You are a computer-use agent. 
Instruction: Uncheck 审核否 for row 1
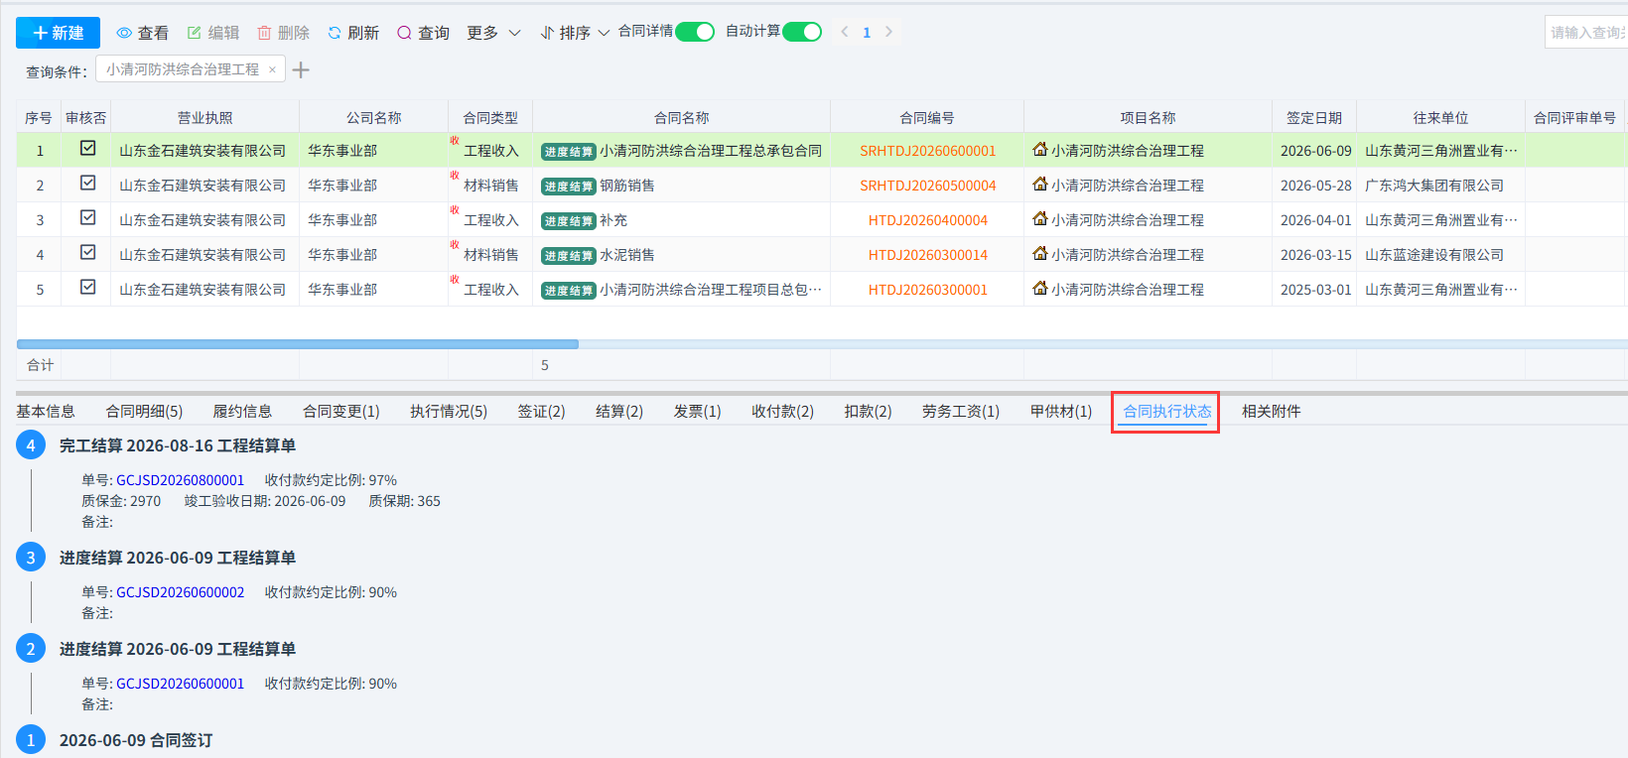[87, 148]
